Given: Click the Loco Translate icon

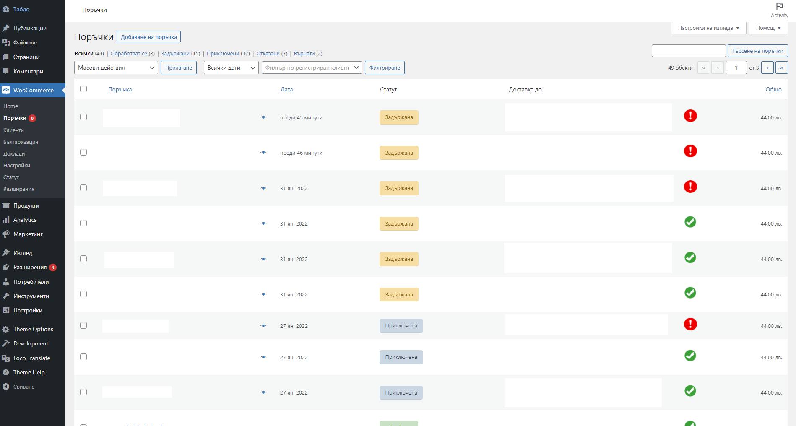Looking at the screenshot, I should tap(6, 358).
